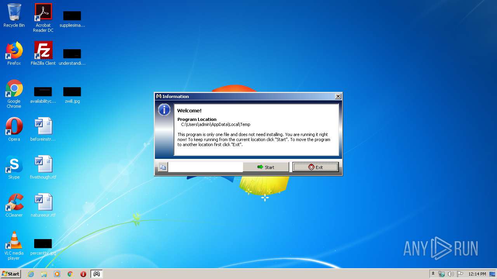
Task: Select the beforeinstr document icon
Action: click(x=43, y=130)
